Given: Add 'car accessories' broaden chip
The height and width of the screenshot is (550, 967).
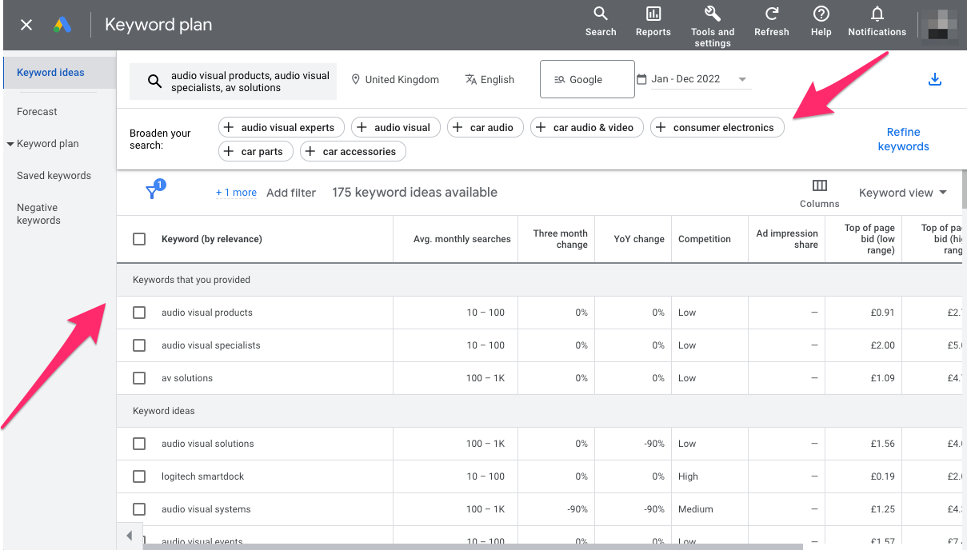Looking at the screenshot, I should click(353, 151).
